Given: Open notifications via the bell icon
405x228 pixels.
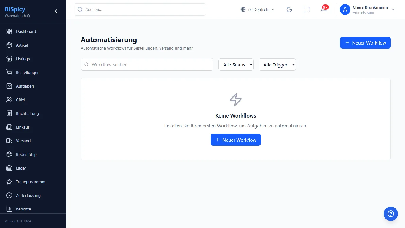Looking at the screenshot, I should tap(323, 10).
